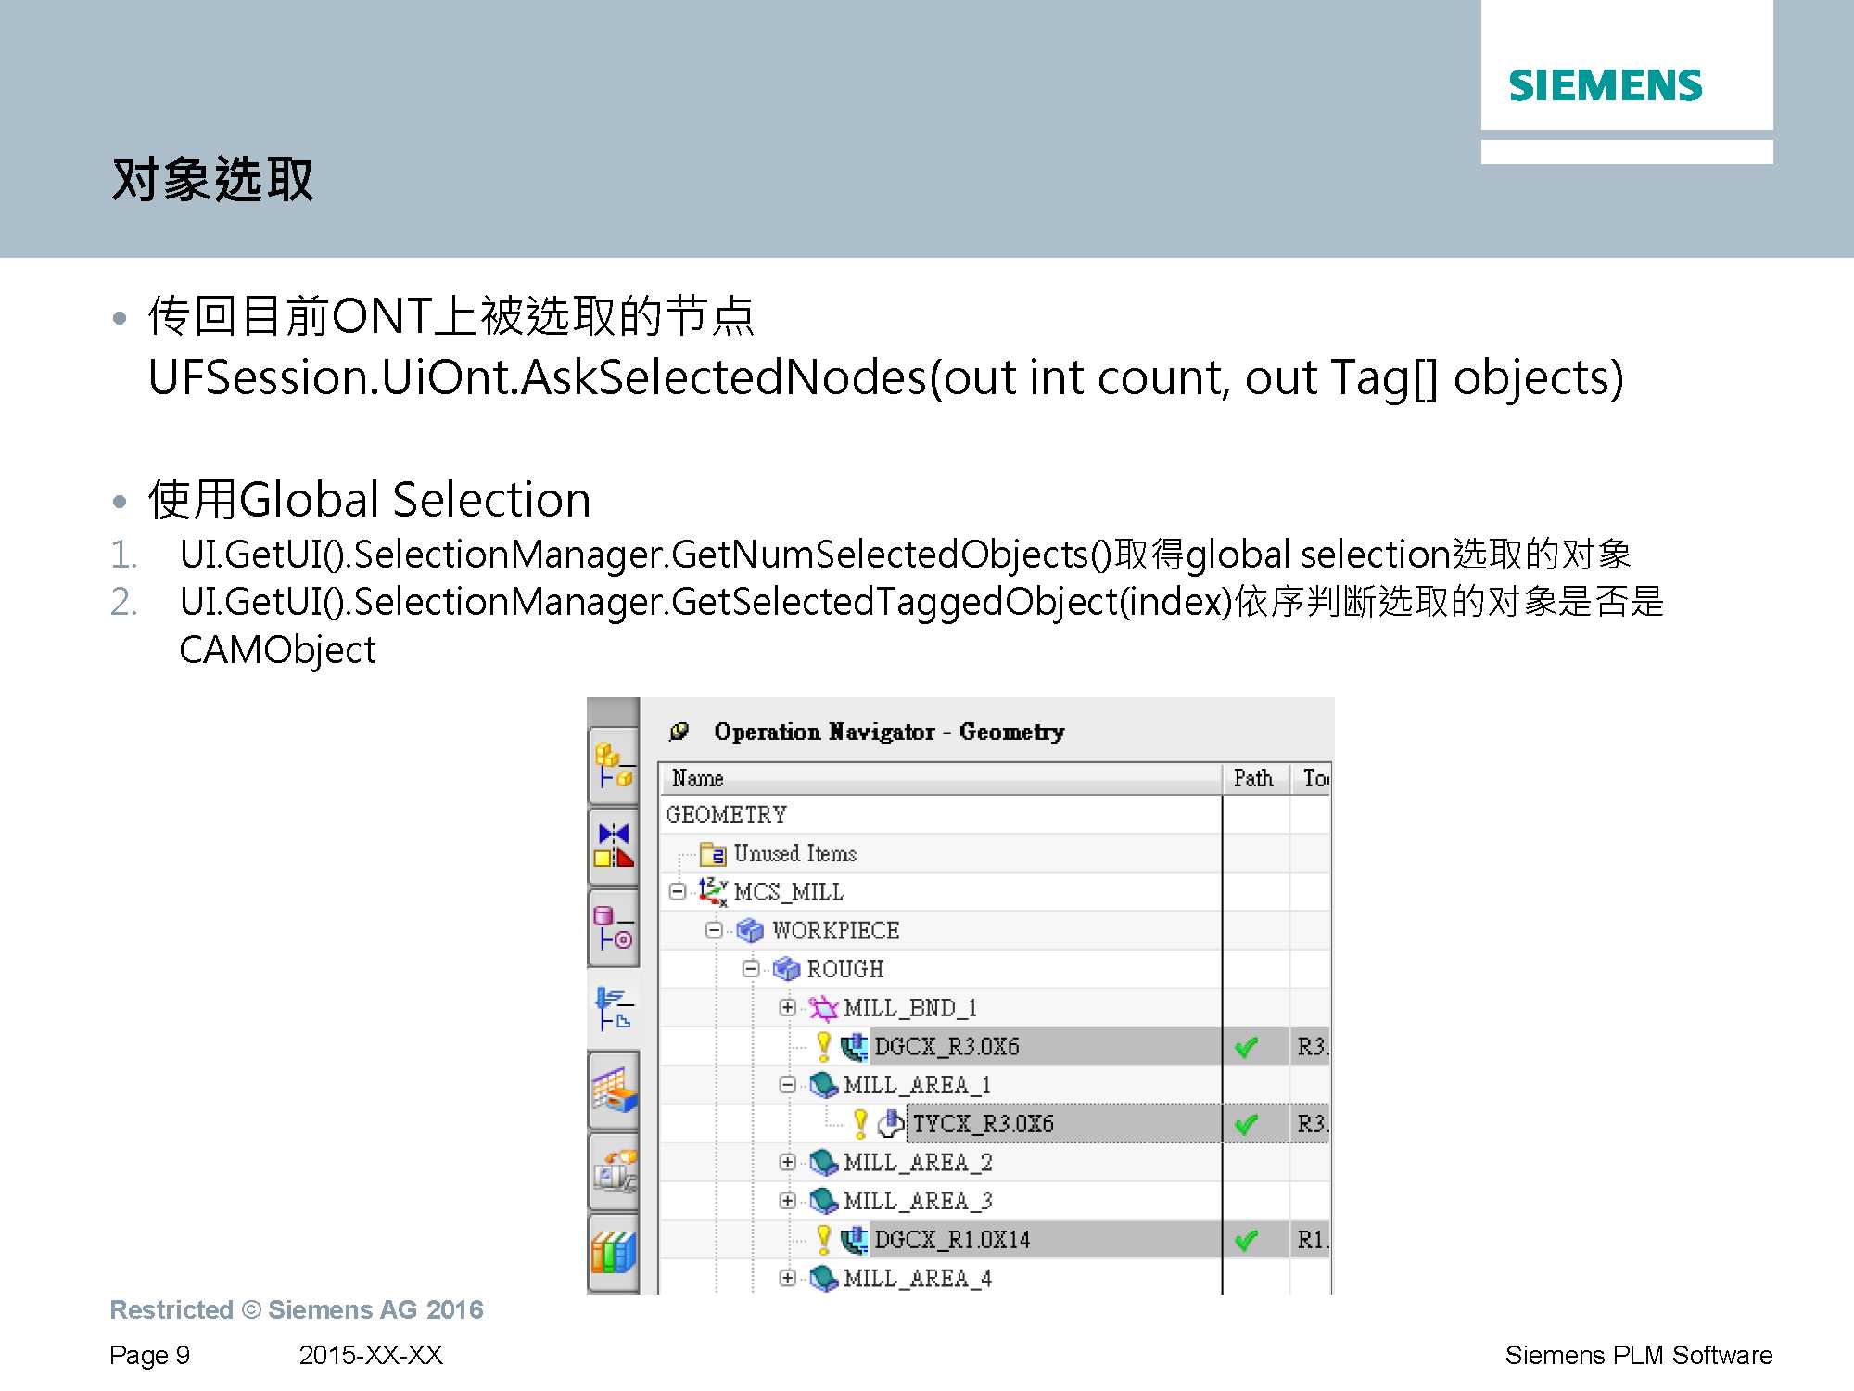Click the MILL_BND_1 boundary icon

pos(823,1008)
